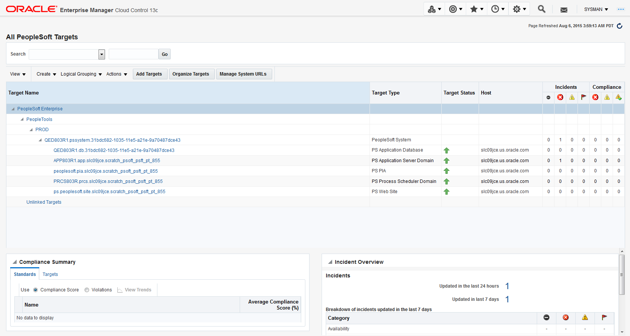Image resolution: width=630 pixels, height=336 pixels.
Task: Open the SYSMAN user dropdown
Action: coord(596,9)
